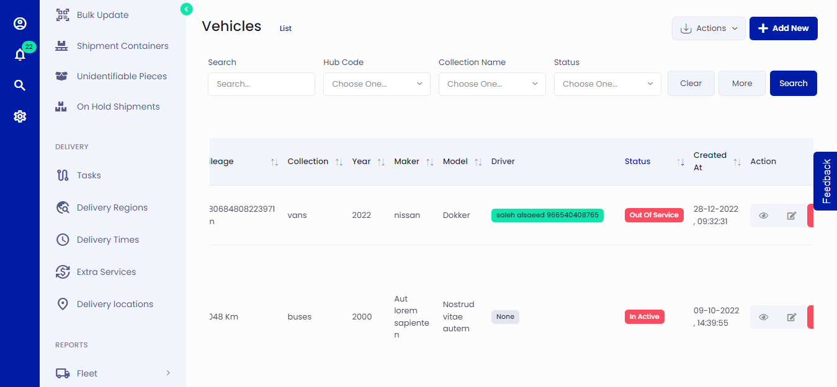Switch to the List tab
Screen dimensions: 837x387
tap(285, 28)
